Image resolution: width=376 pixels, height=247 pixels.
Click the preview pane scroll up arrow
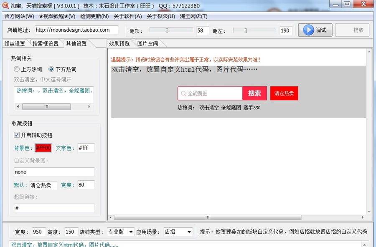pyautogui.click(x=369, y=51)
